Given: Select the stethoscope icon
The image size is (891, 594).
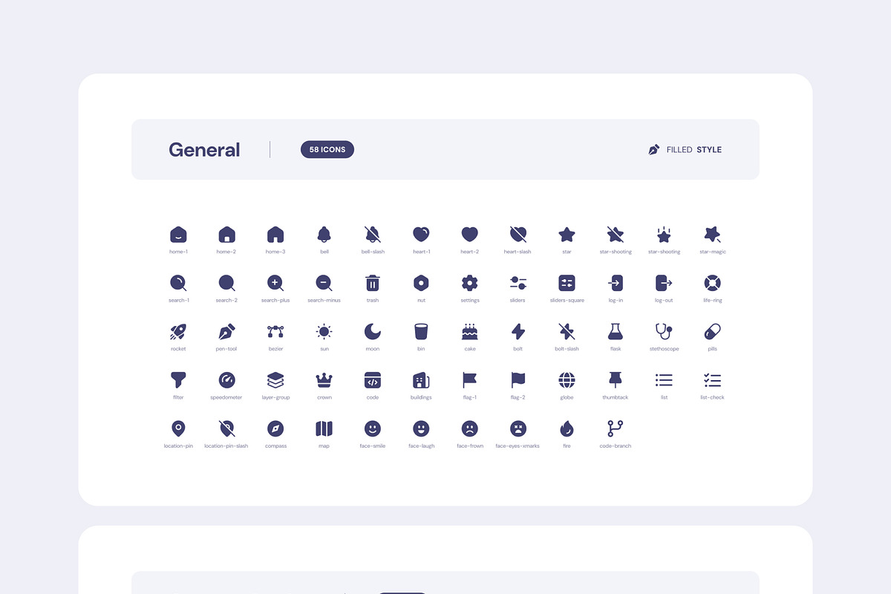Looking at the screenshot, I should 664,331.
